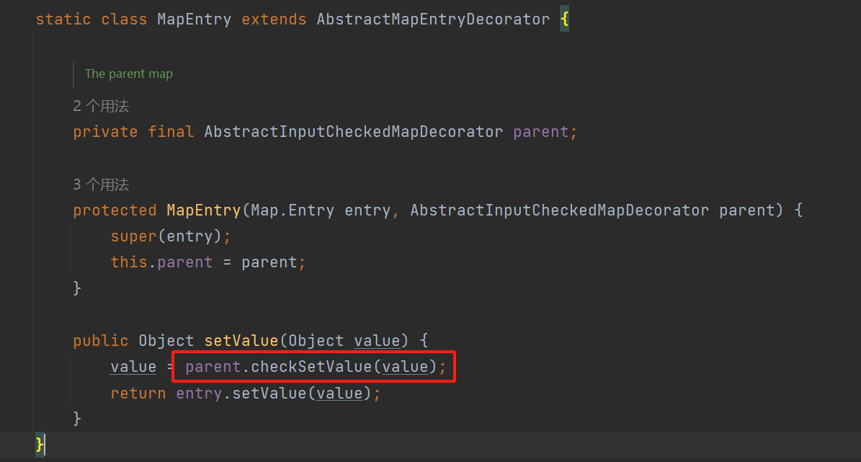Click the "2 个用法" usages hint
The width and height of the screenshot is (861, 462).
[101, 107]
